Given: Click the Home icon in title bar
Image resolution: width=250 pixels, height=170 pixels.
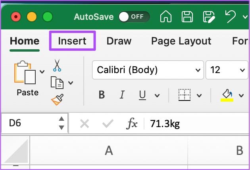Looking at the screenshot, I should pyautogui.click(x=167, y=17).
